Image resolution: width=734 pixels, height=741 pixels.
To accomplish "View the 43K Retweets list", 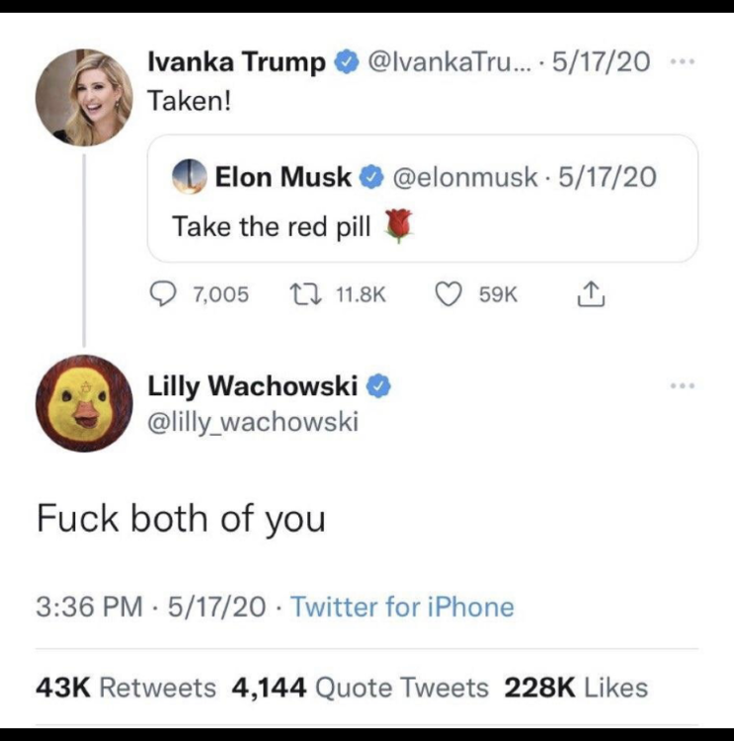I will coord(125,687).
